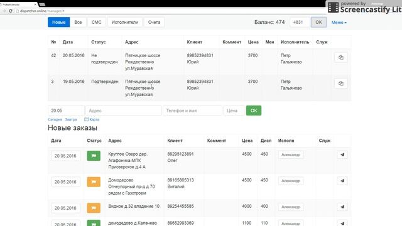Screen dimensions: 402x226
Task: Click the Исполнитель column header
Action: pos(295,42)
